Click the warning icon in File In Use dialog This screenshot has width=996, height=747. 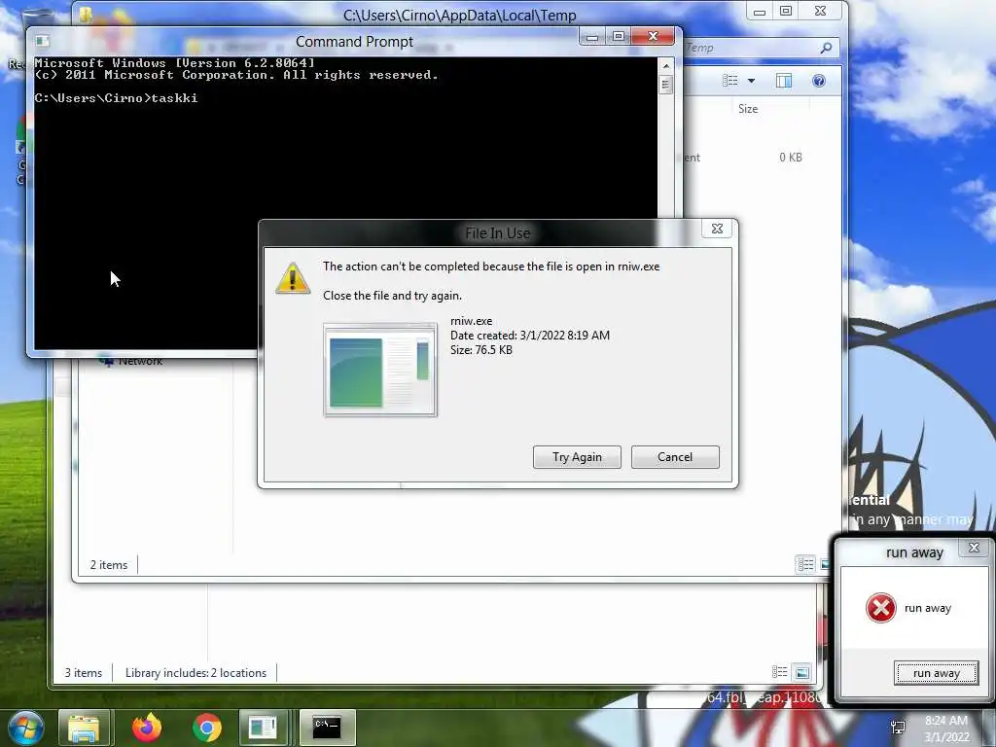pyautogui.click(x=292, y=279)
